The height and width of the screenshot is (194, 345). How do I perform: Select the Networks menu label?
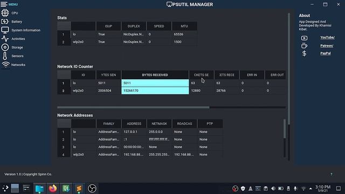point(18,65)
